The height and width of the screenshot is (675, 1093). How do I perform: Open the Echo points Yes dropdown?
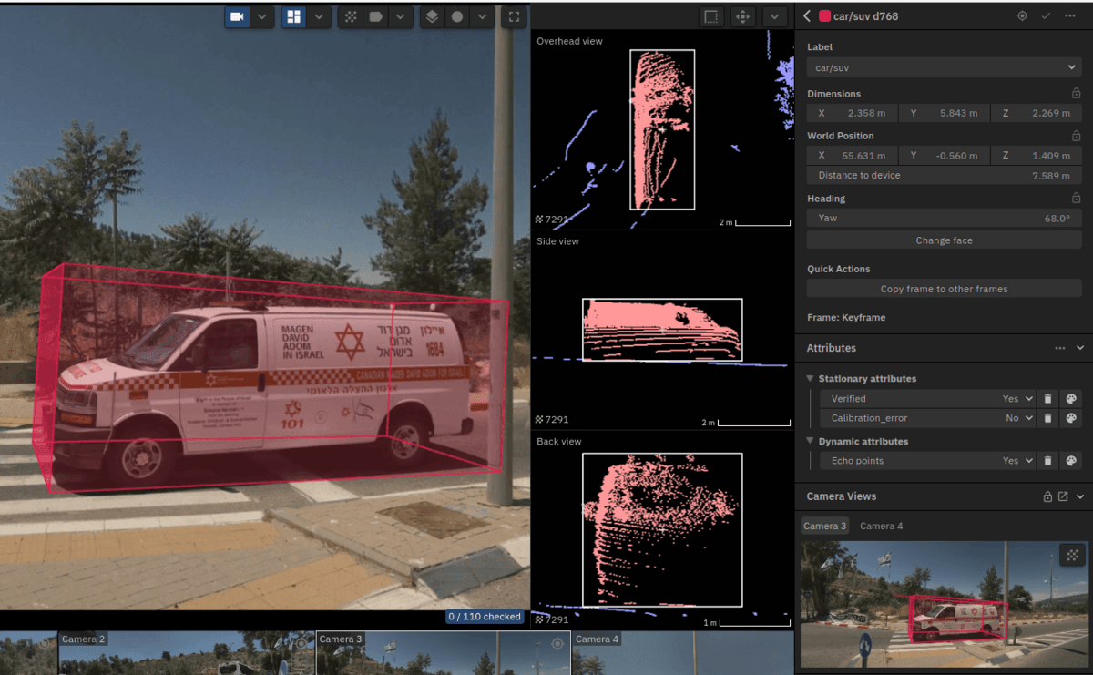(1018, 461)
